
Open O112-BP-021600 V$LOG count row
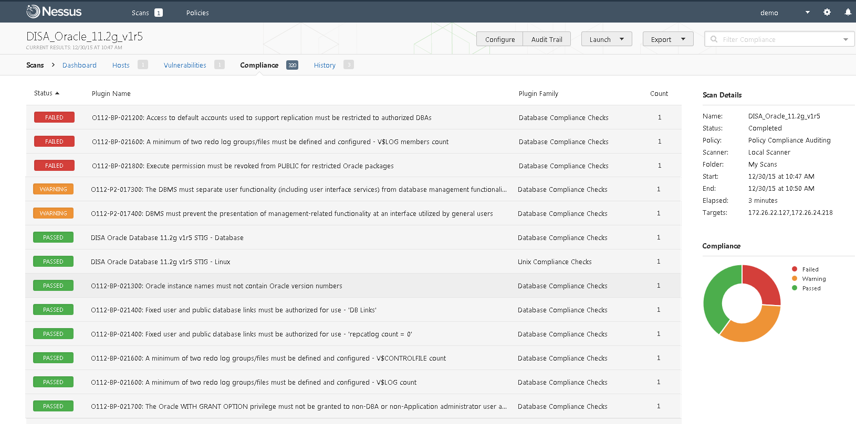point(353,382)
